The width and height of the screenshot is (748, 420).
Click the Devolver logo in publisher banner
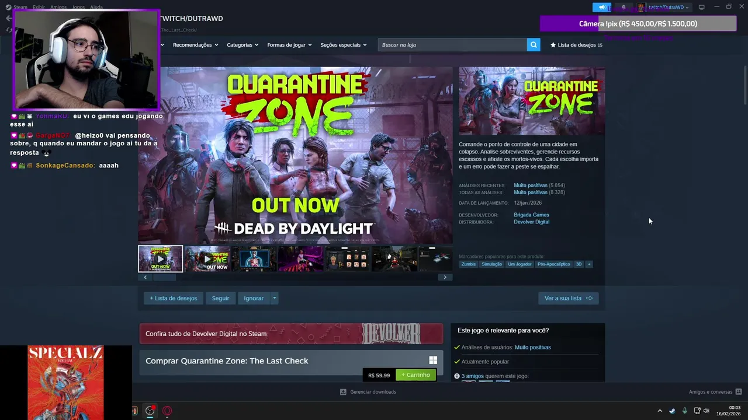391,334
